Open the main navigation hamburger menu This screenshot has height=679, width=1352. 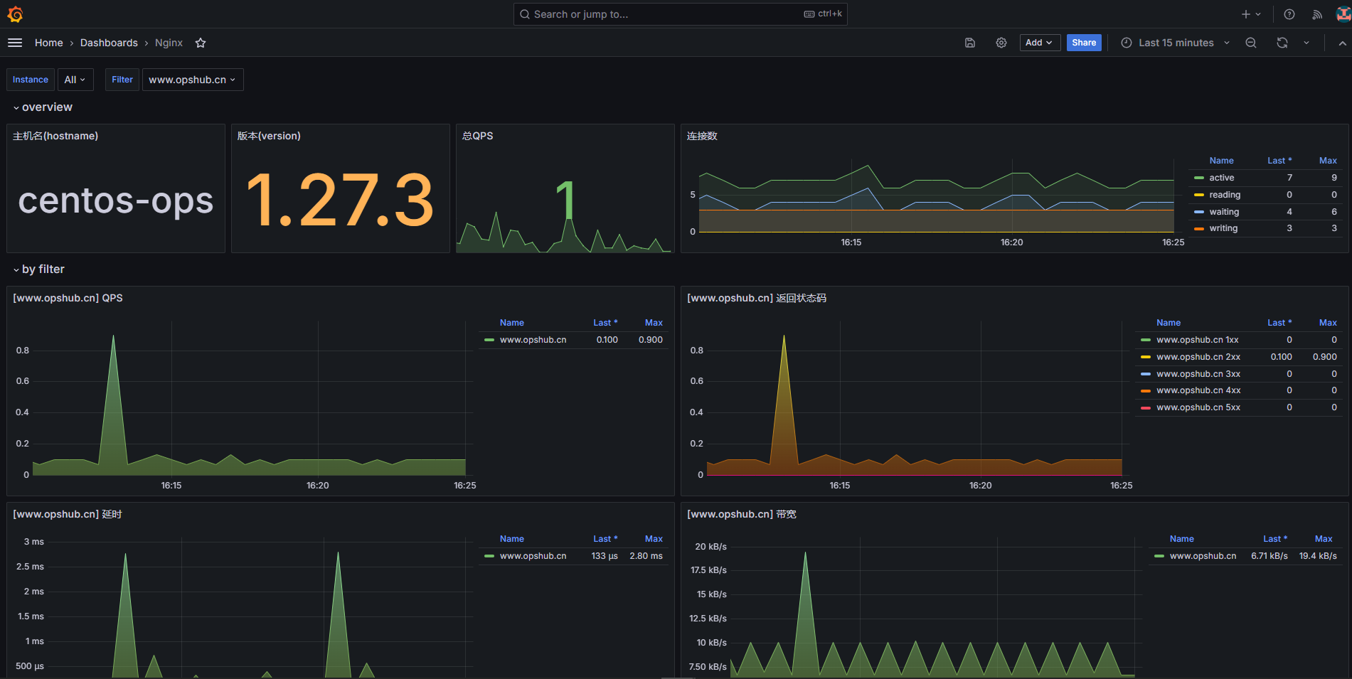(15, 43)
